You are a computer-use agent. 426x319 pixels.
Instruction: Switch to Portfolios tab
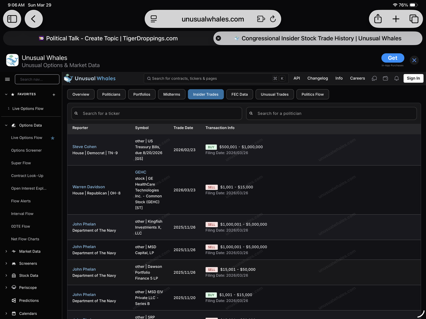click(x=142, y=94)
